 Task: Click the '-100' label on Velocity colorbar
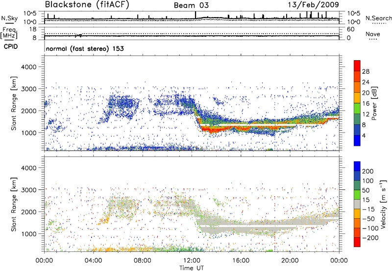(x=370, y=228)
